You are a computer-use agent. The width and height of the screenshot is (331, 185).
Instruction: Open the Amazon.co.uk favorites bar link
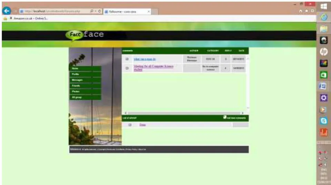tap(29, 19)
